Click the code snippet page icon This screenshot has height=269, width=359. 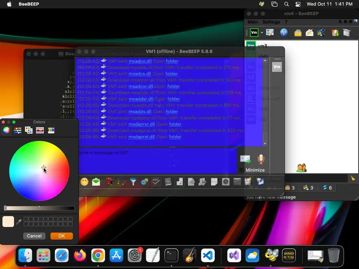click(214, 182)
